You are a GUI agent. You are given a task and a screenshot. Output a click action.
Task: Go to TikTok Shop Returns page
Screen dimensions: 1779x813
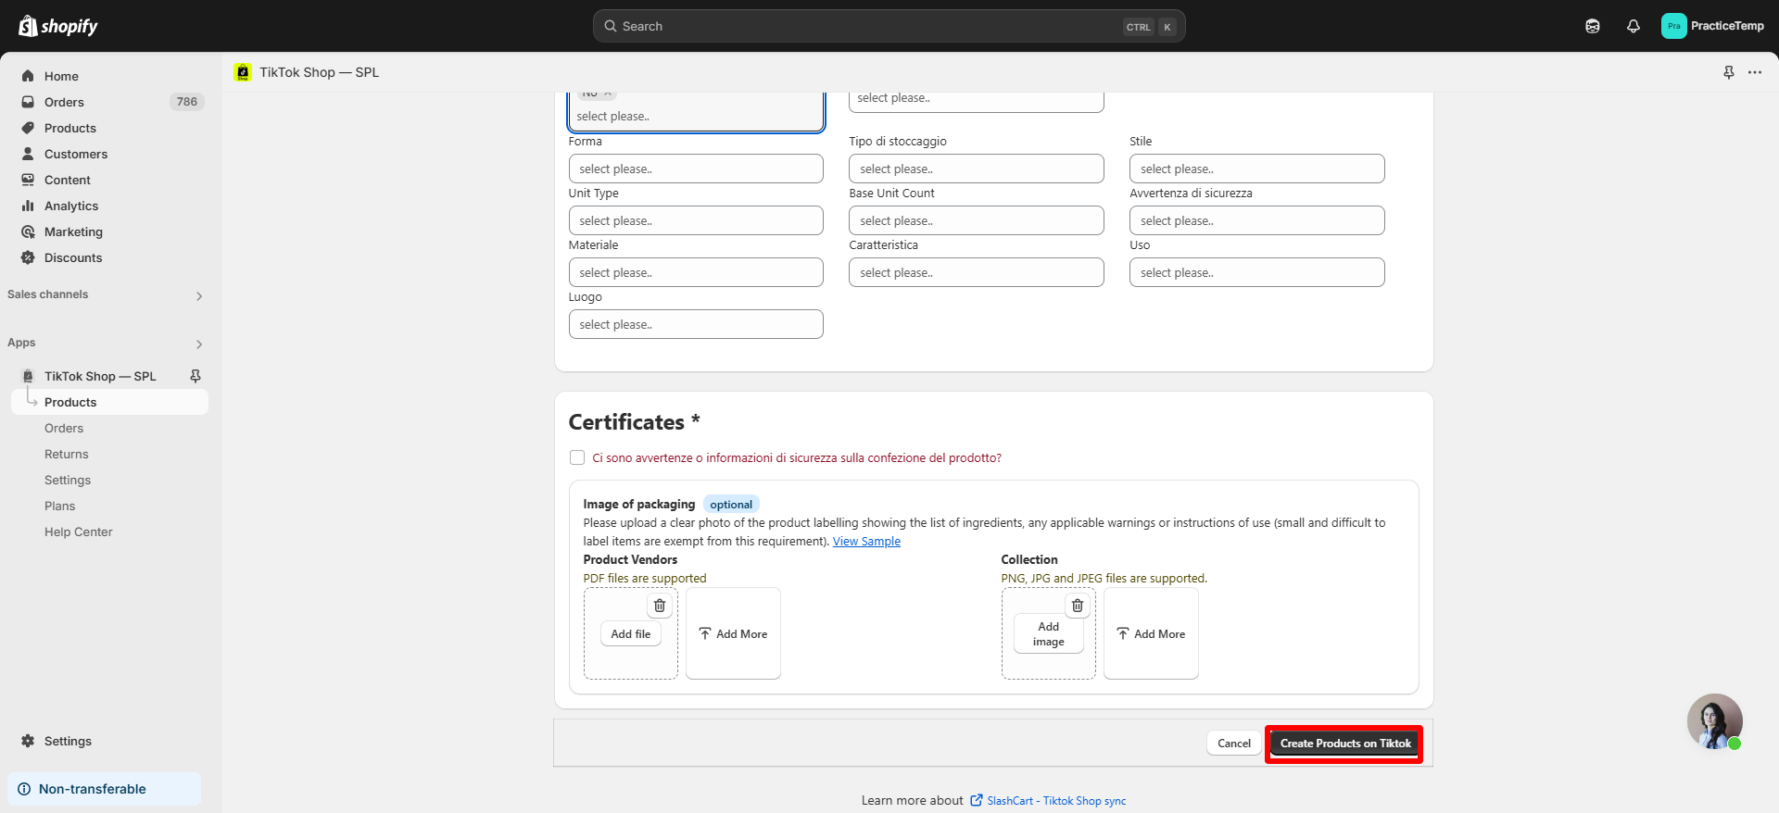pyautogui.click(x=67, y=454)
